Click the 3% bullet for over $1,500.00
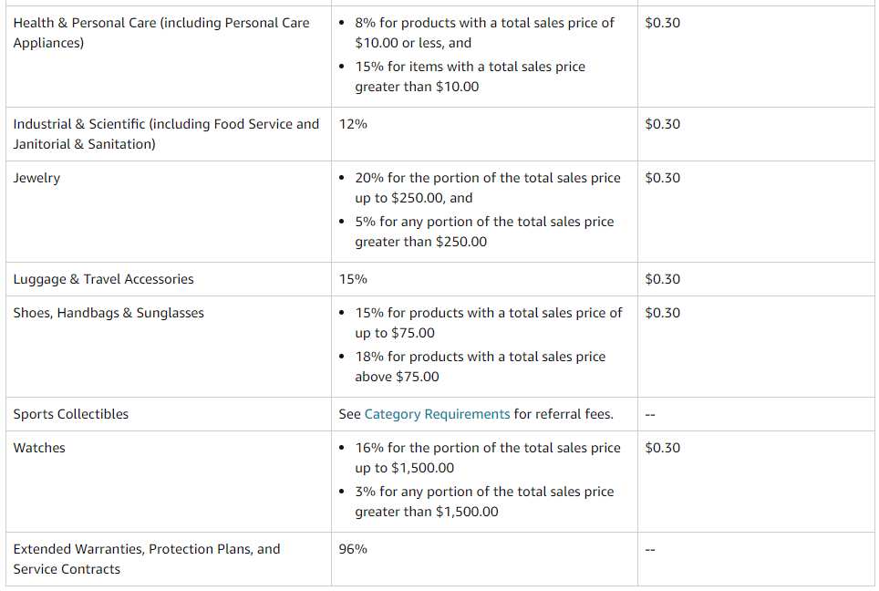 click(x=484, y=502)
